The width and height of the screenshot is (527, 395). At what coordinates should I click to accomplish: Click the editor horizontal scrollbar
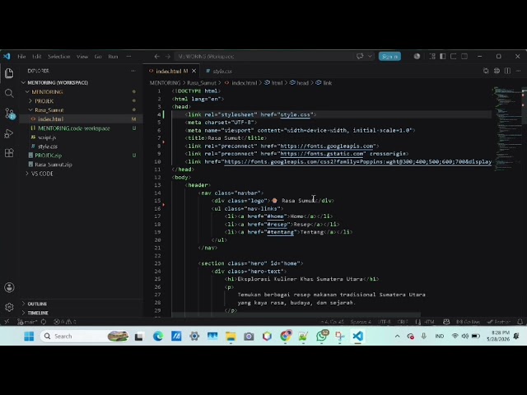click(296, 314)
